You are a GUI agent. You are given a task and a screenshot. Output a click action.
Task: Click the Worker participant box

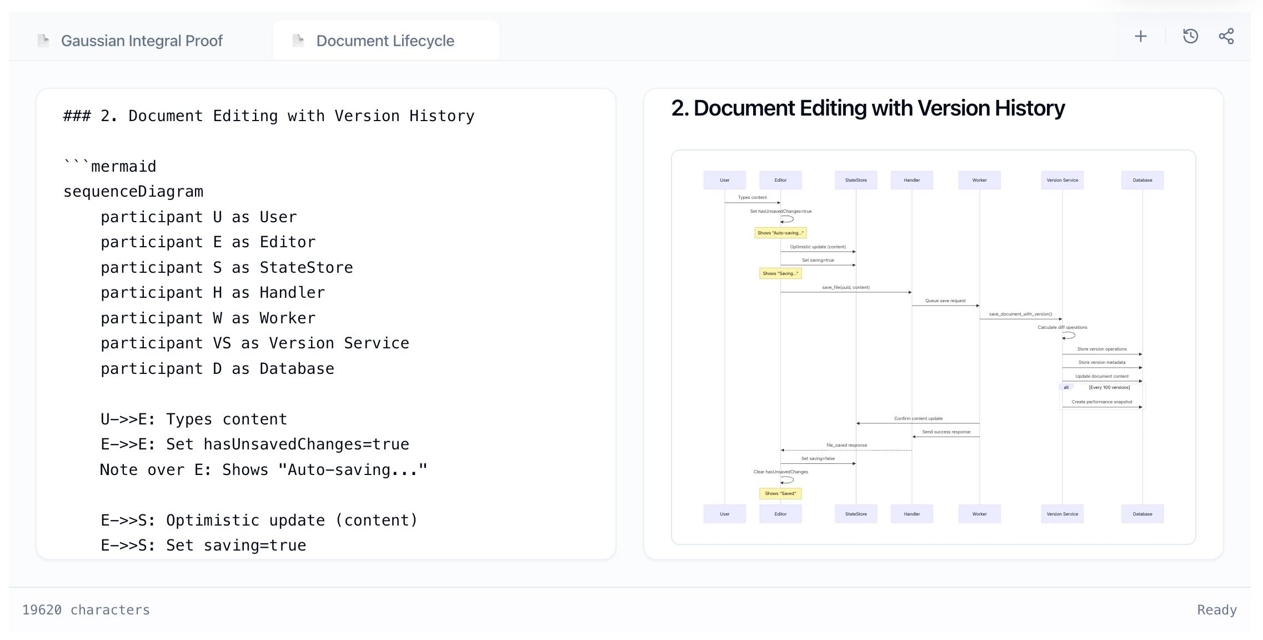(x=979, y=180)
